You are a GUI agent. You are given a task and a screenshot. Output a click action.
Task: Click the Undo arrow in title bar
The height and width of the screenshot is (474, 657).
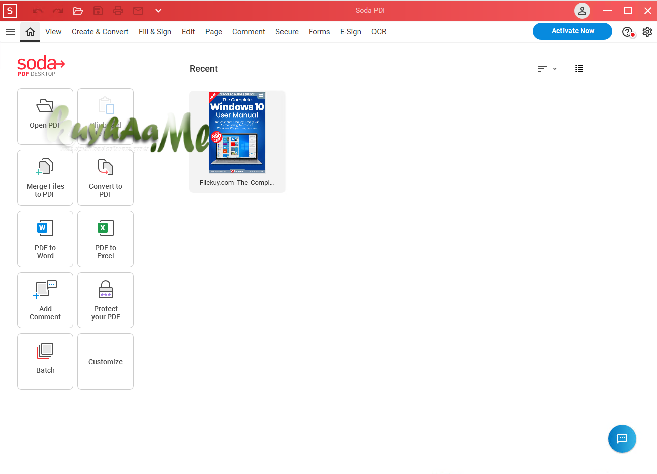(x=38, y=11)
